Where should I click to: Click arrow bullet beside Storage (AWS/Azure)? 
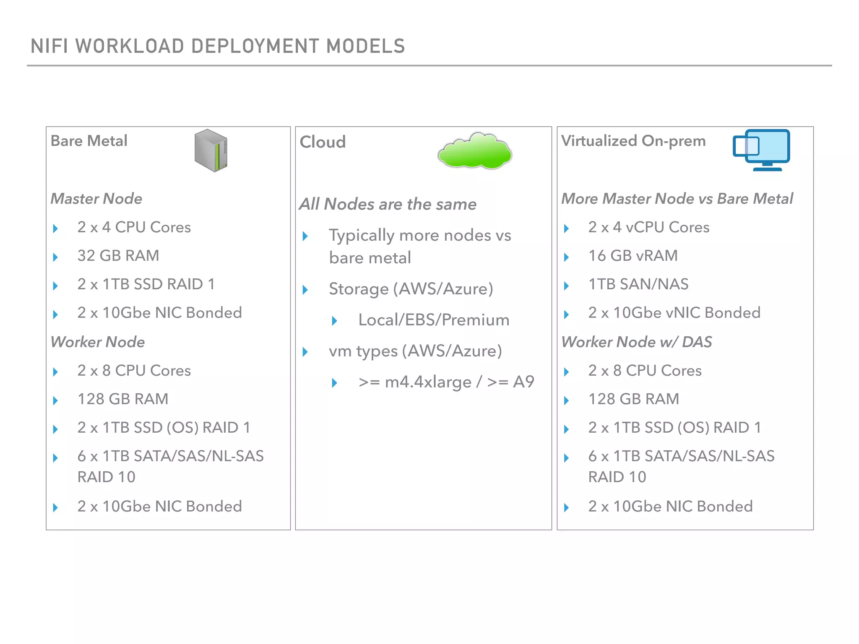[305, 289]
